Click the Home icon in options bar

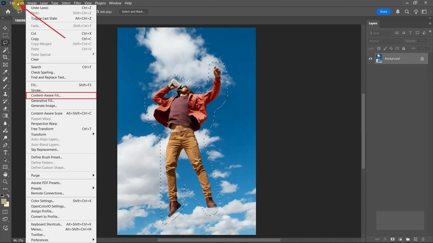click(x=8, y=12)
